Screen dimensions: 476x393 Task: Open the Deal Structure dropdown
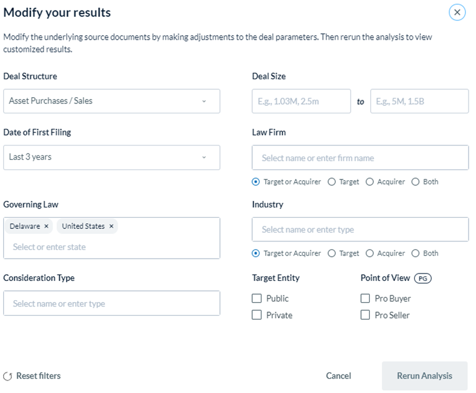pos(111,101)
